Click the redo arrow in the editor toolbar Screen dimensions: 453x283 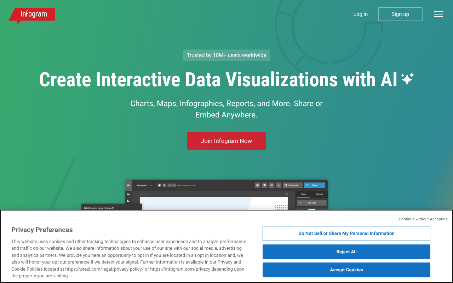174,185
